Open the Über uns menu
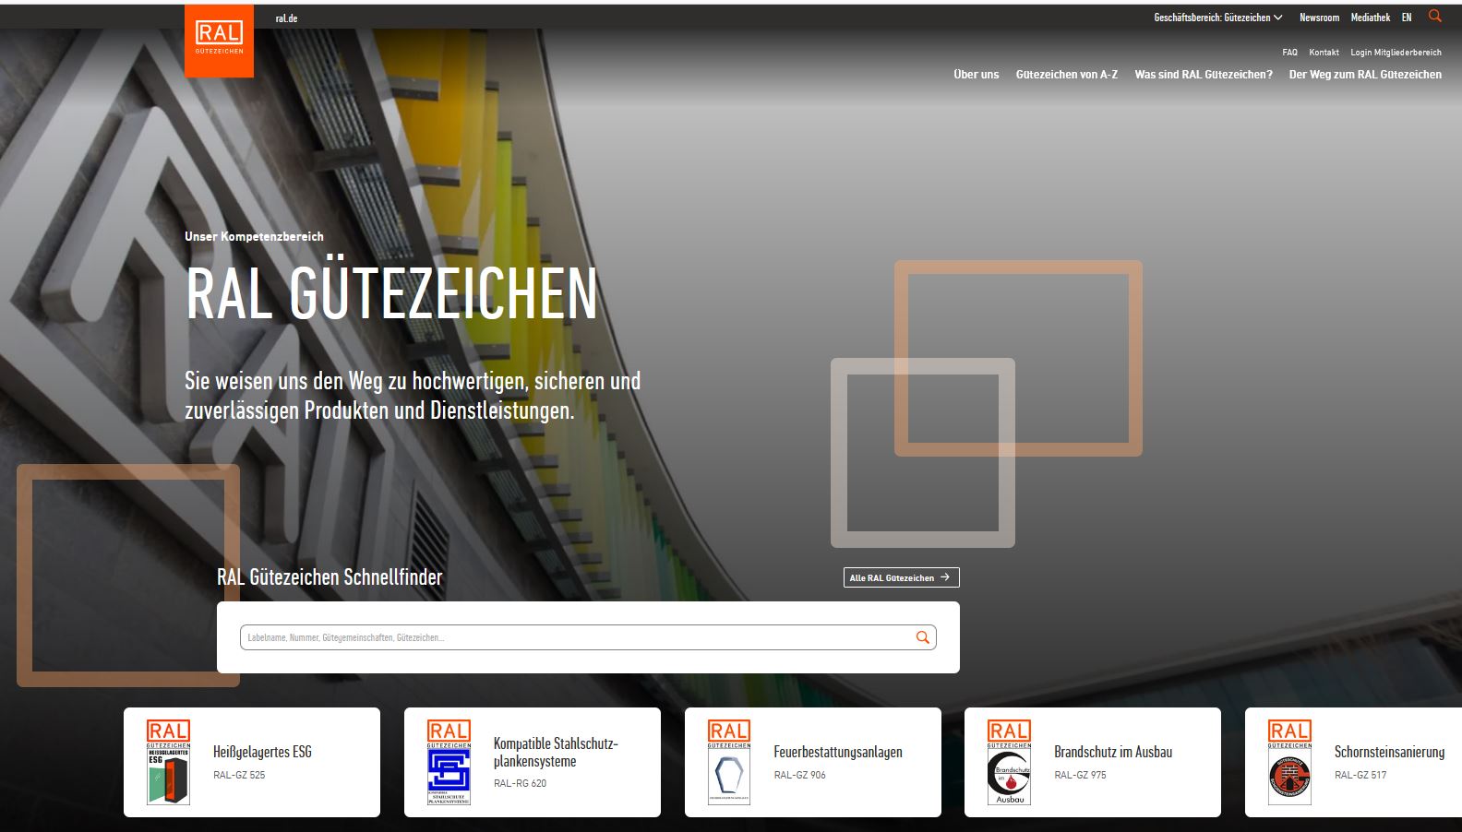The height and width of the screenshot is (832, 1462). click(976, 75)
